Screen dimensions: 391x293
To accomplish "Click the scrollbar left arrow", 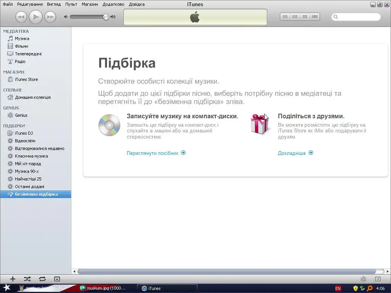I will (x=74, y=271).
